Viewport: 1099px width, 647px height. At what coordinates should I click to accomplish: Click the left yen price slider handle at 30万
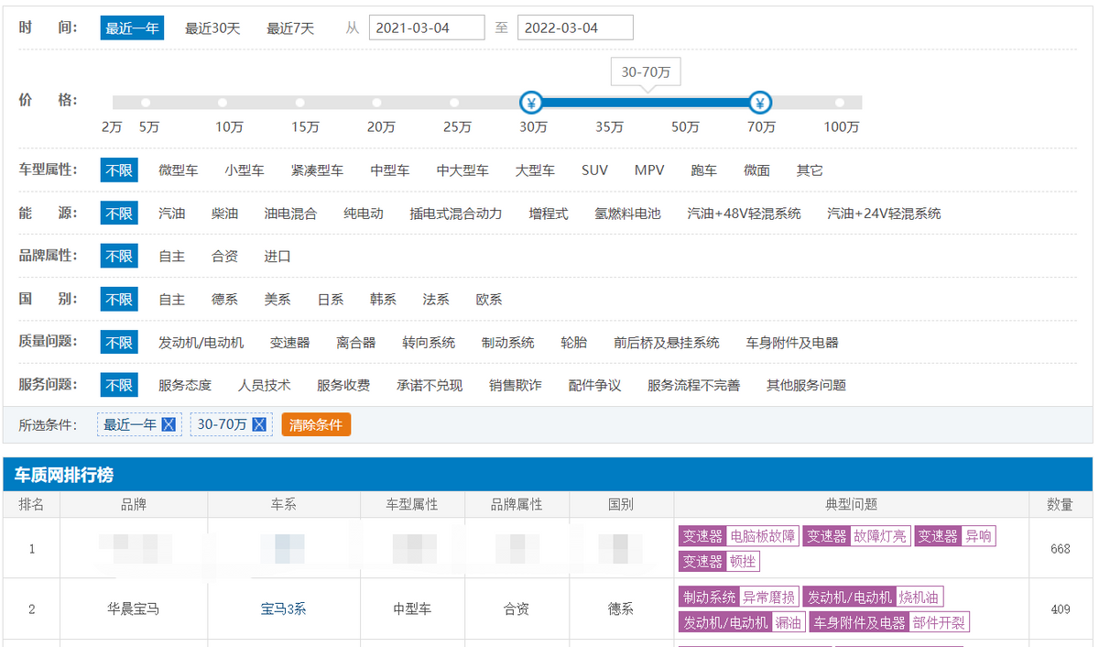(531, 102)
